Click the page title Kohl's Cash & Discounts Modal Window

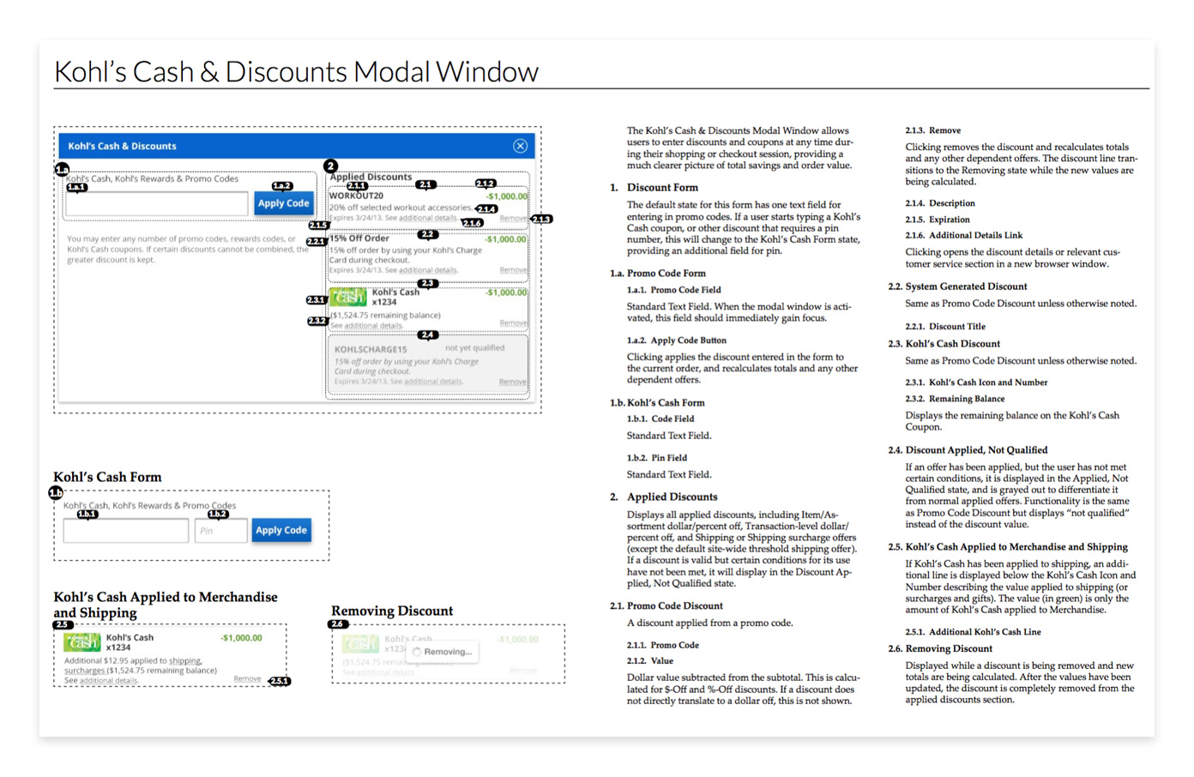coord(296,71)
